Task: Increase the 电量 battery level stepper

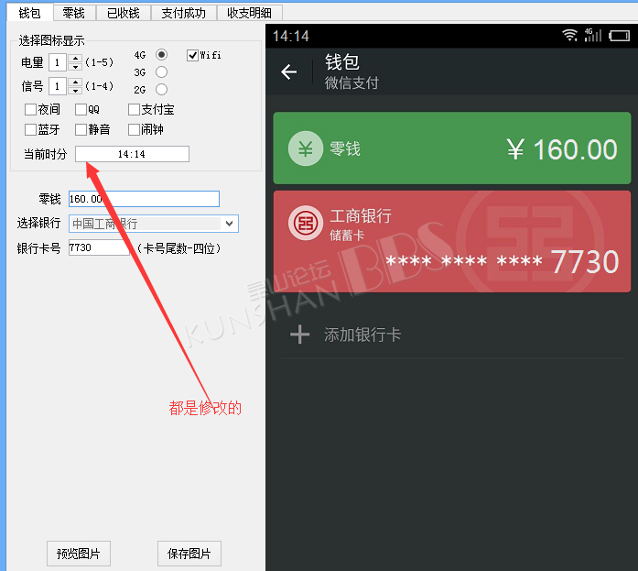Action: coord(75,59)
